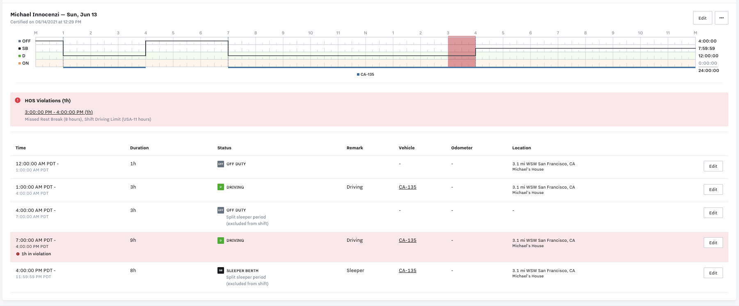Click the red violation region on the graph
The width and height of the screenshot is (739, 306).
point(462,52)
